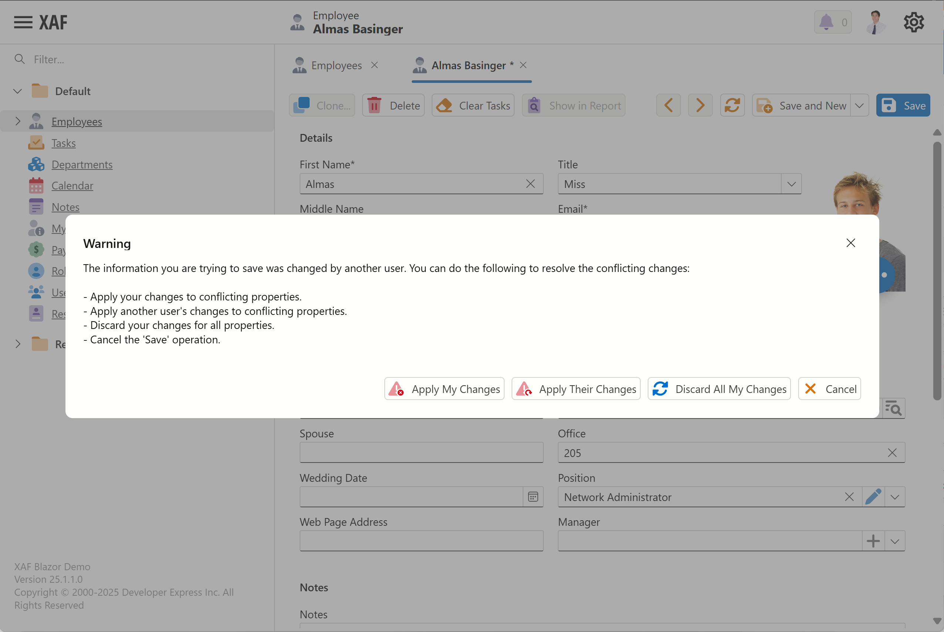Viewport: 944px width, 632px height.
Task: Click the Clear Tasks eraser button
Action: click(473, 105)
